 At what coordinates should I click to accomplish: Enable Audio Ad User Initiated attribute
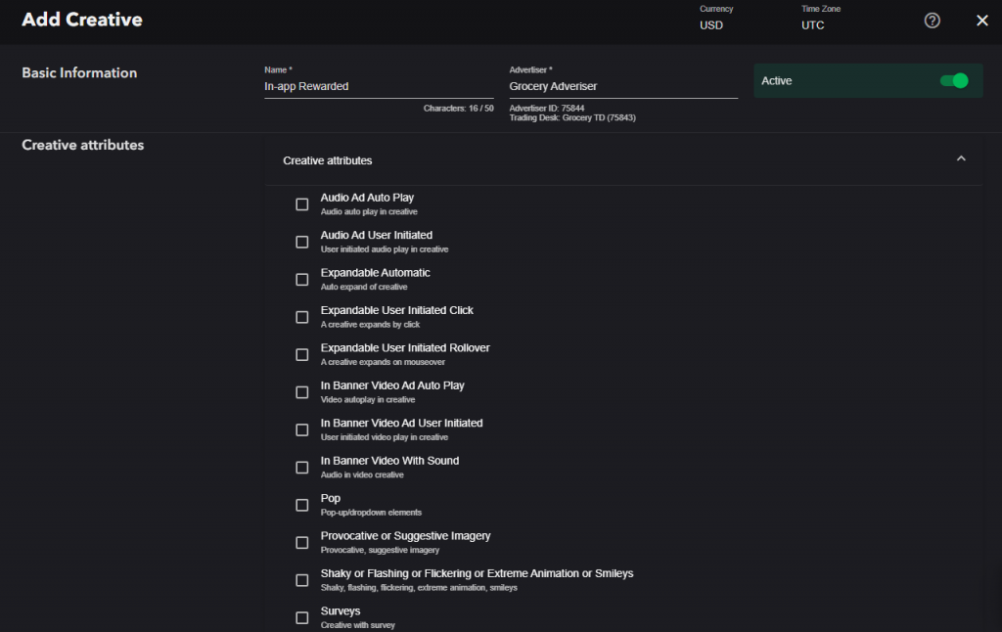coord(302,242)
